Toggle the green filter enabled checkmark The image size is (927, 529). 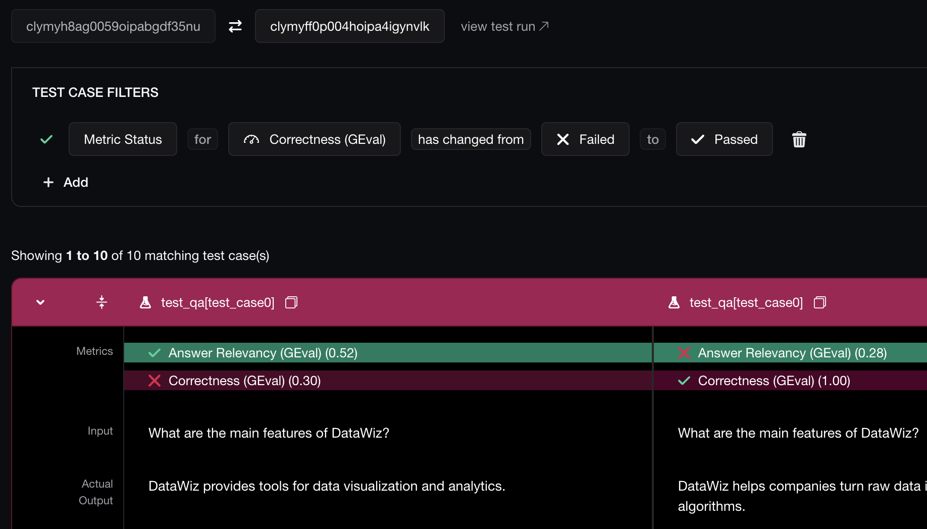46,139
